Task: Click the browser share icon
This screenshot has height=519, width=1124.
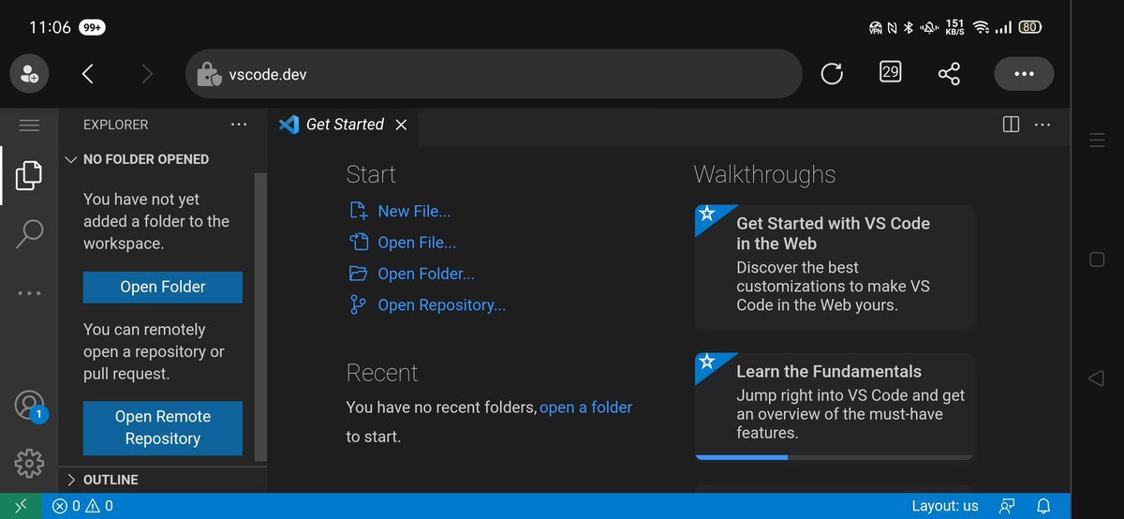Action: (x=949, y=74)
